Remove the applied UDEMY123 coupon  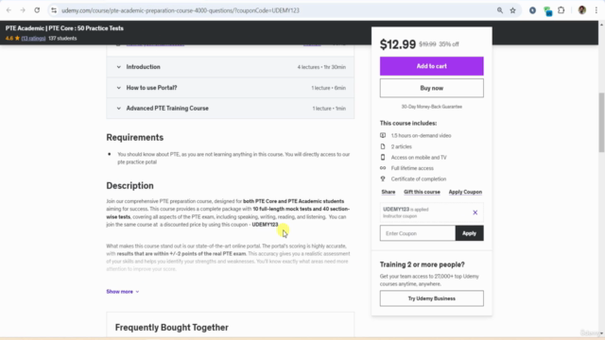pyautogui.click(x=475, y=212)
